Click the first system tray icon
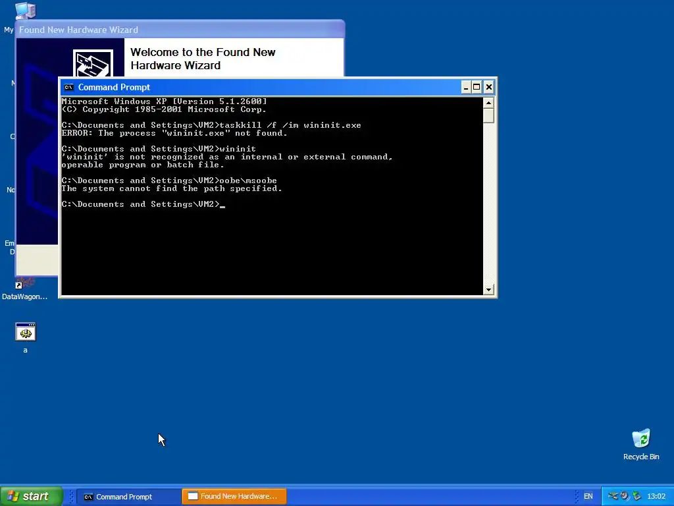Viewport: 674px width, 506px height. (613, 496)
